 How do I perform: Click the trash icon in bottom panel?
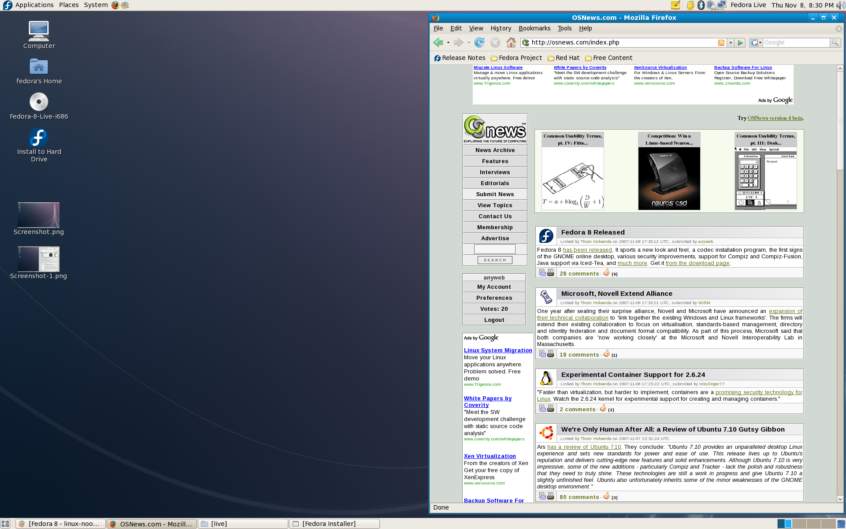(x=841, y=524)
